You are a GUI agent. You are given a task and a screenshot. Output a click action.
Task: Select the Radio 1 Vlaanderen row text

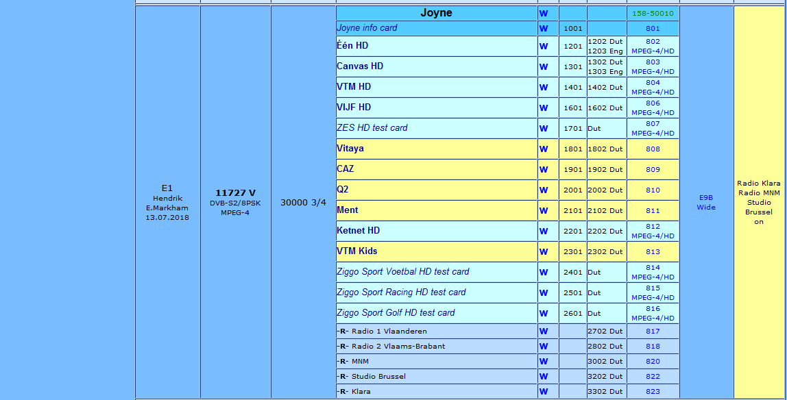tap(389, 332)
